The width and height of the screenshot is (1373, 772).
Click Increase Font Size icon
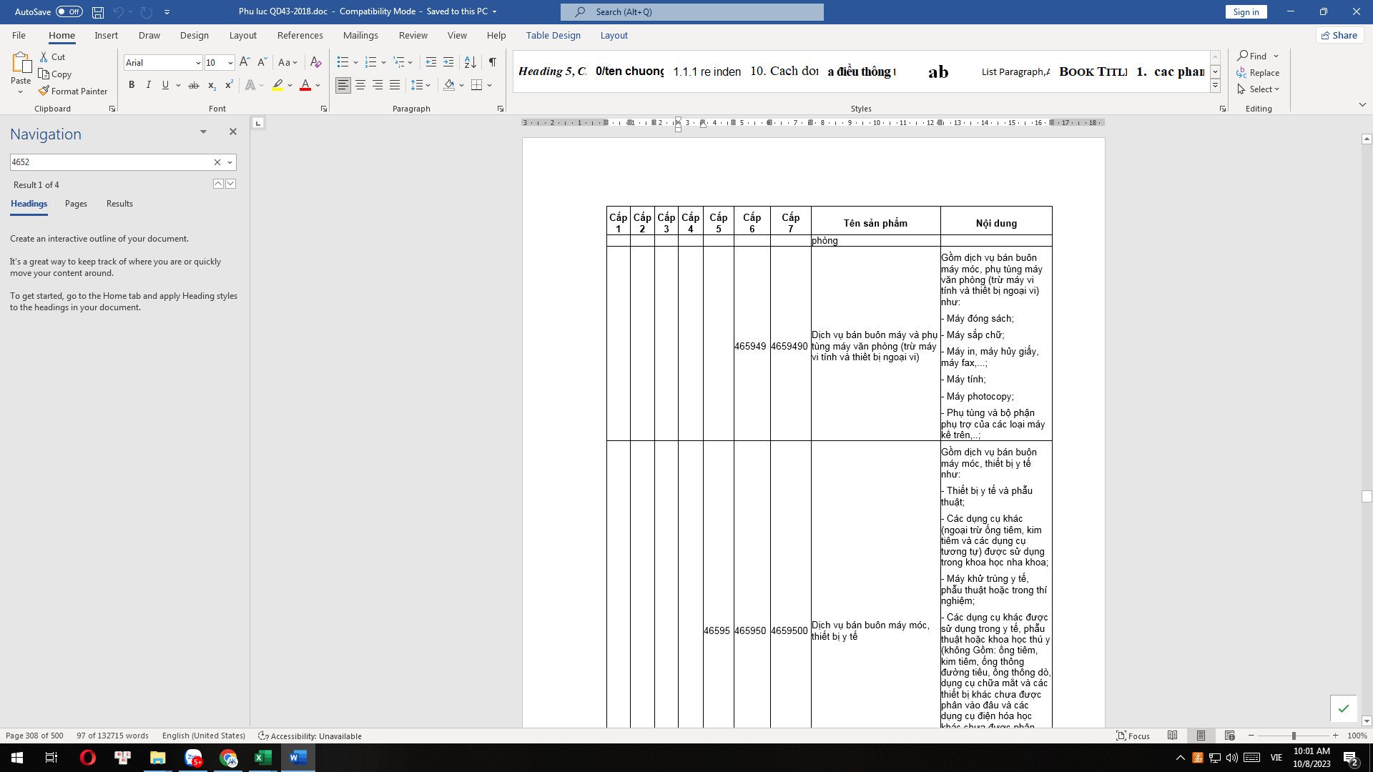point(245,62)
